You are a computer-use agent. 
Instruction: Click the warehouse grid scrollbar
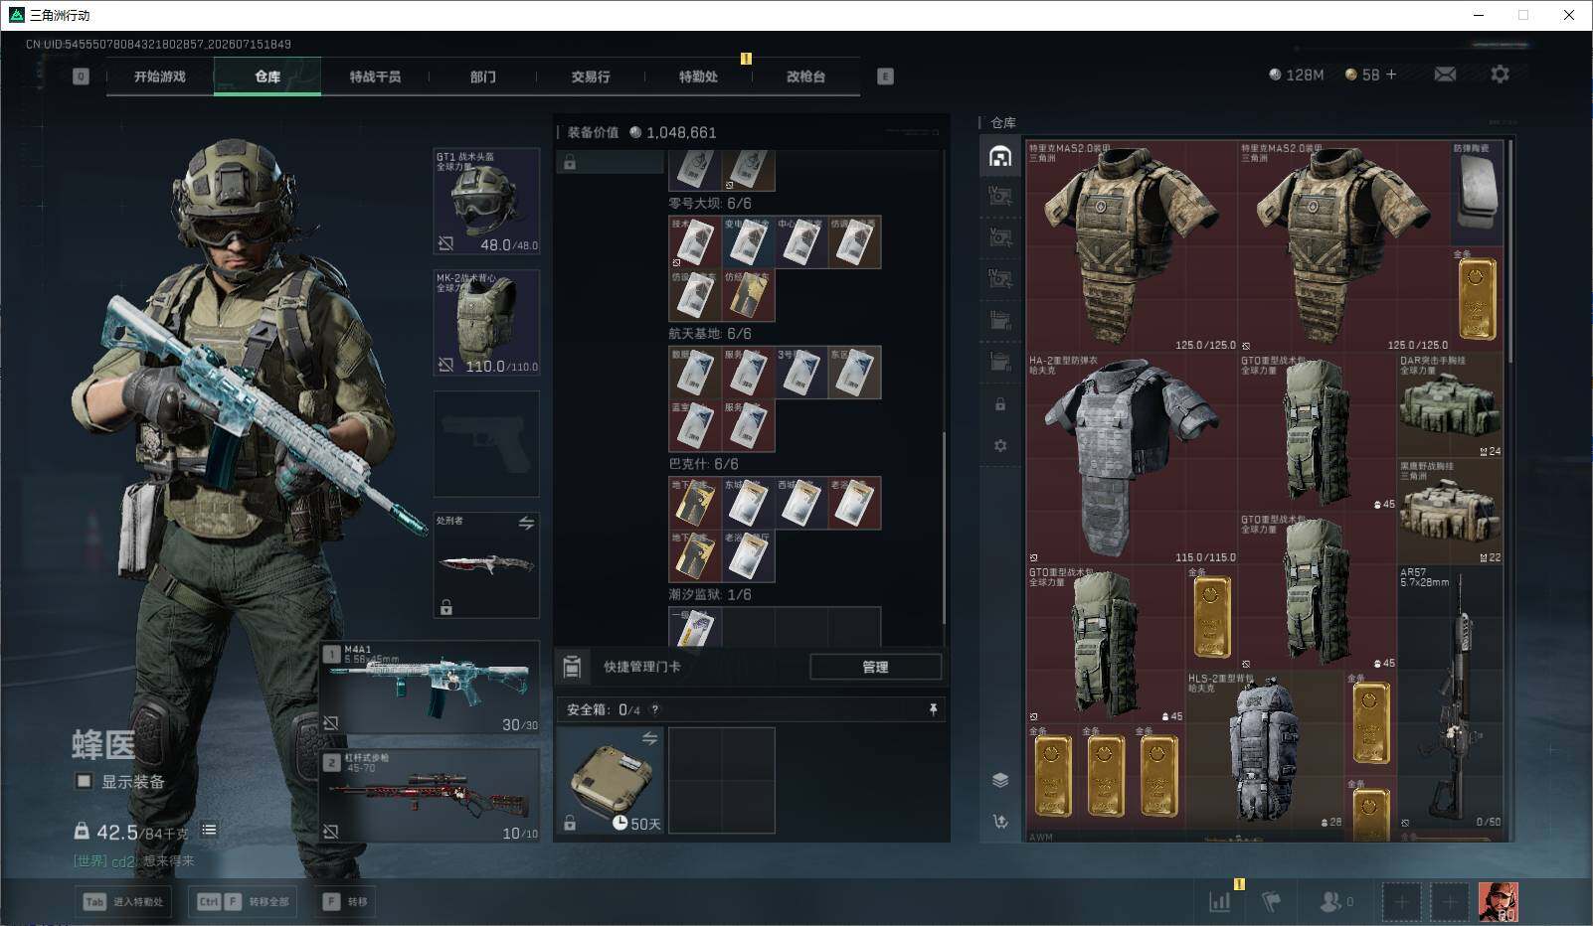coord(1509,251)
